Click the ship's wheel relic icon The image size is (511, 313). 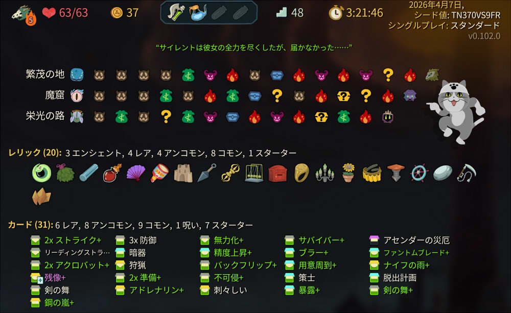[419, 173]
